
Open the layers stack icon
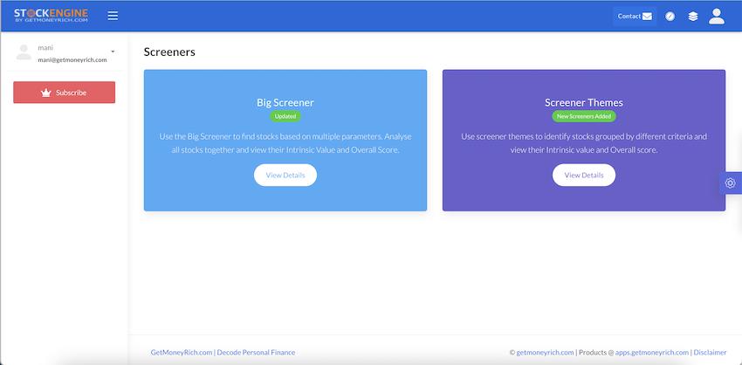pyautogui.click(x=693, y=17)
